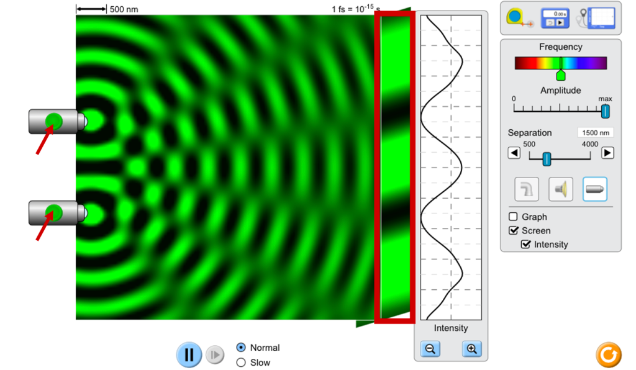Screen dimensions: 636x370
Task: Click the Amplitude slider knob
Action: click(605, 111)
